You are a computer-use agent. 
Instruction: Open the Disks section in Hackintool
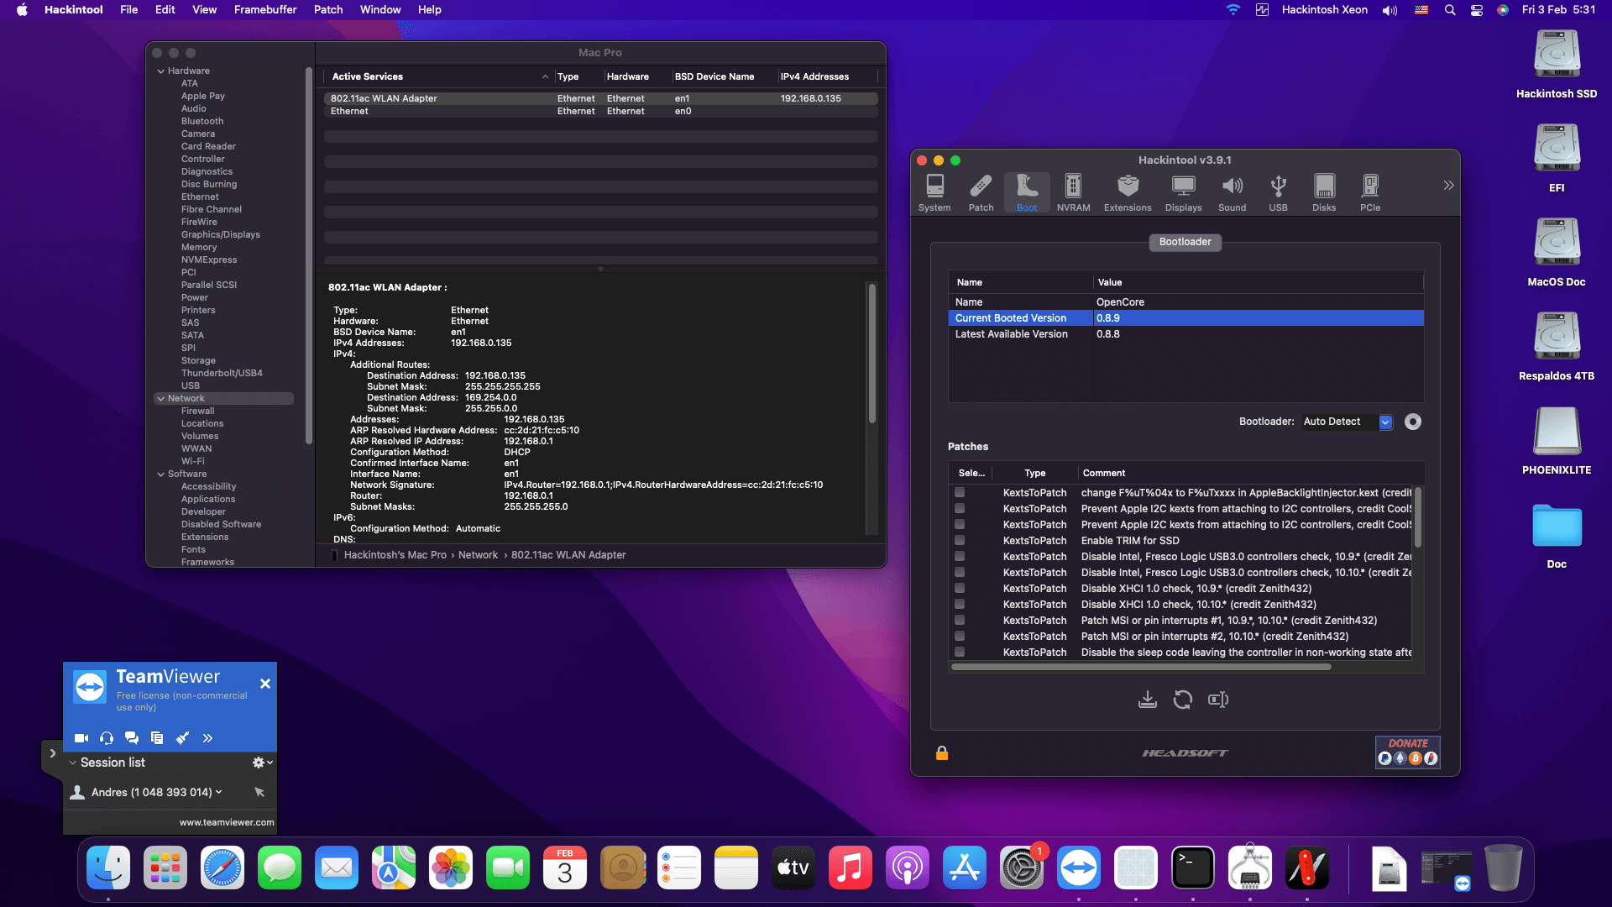click(1324, 193)
